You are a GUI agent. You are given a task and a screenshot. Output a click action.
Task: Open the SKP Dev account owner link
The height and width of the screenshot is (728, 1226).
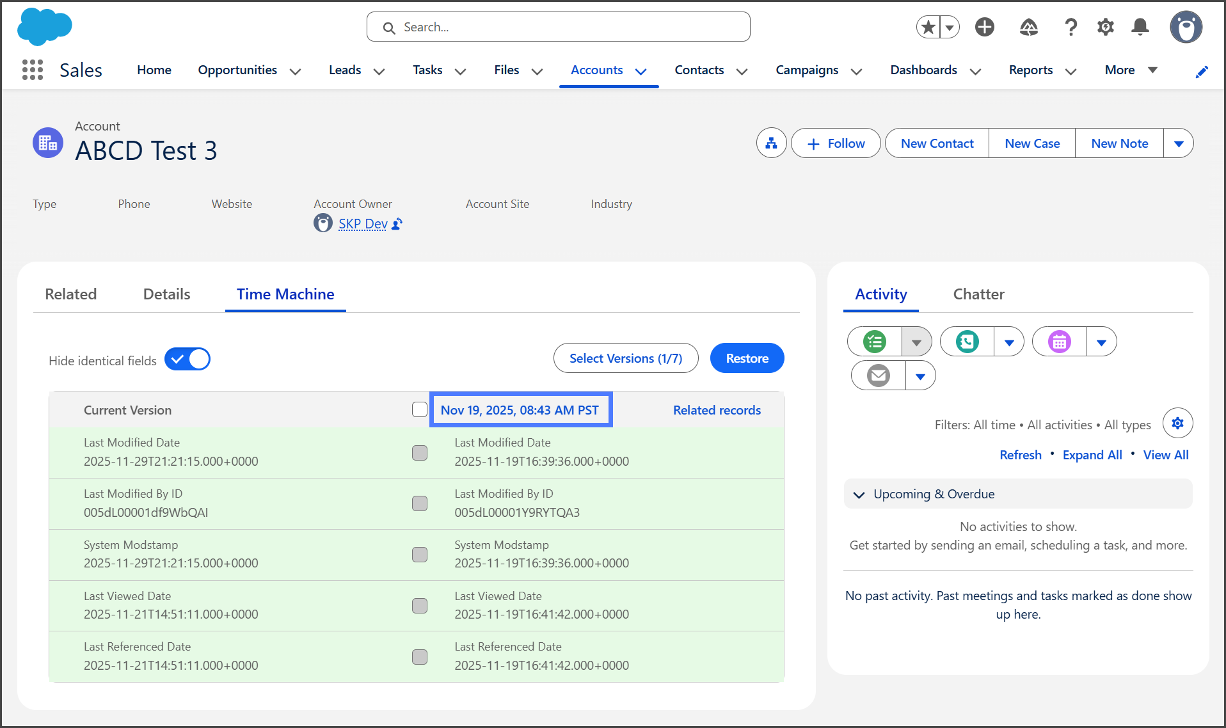pos(362,224)
